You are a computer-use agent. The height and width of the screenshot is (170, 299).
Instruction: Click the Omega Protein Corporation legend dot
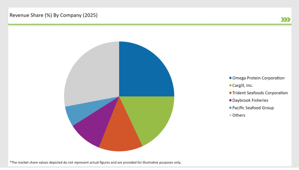tap(230, 78)
